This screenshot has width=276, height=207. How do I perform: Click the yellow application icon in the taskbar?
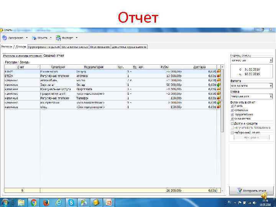point(96,203)
